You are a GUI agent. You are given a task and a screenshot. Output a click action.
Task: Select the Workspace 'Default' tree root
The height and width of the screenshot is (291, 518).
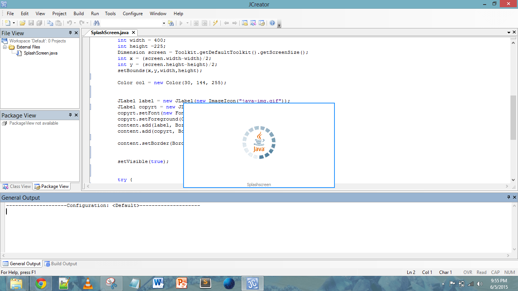(38, 41)
